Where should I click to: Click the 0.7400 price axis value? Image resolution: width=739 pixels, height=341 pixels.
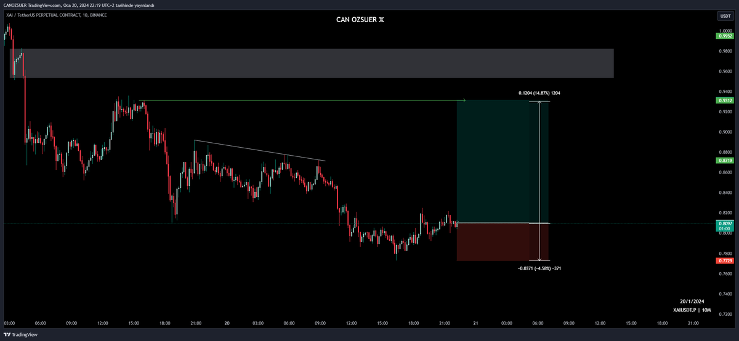[724, 294]
